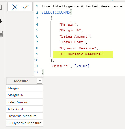This screenshot has width=125, height=129.
Task: Open the Model view icon
Action: 1,34
